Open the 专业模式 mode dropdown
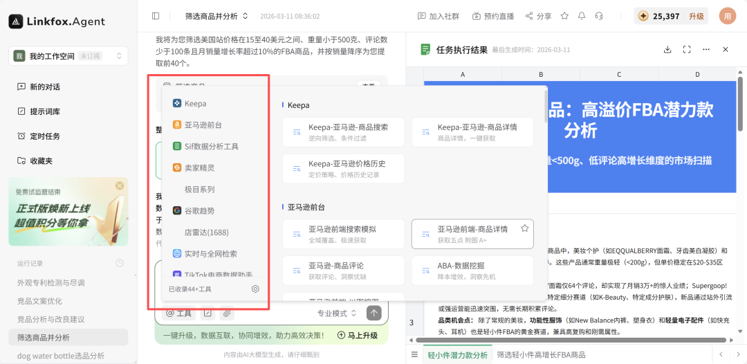The image size is (747, 364). pyautogui.click(x=337, y=313)
